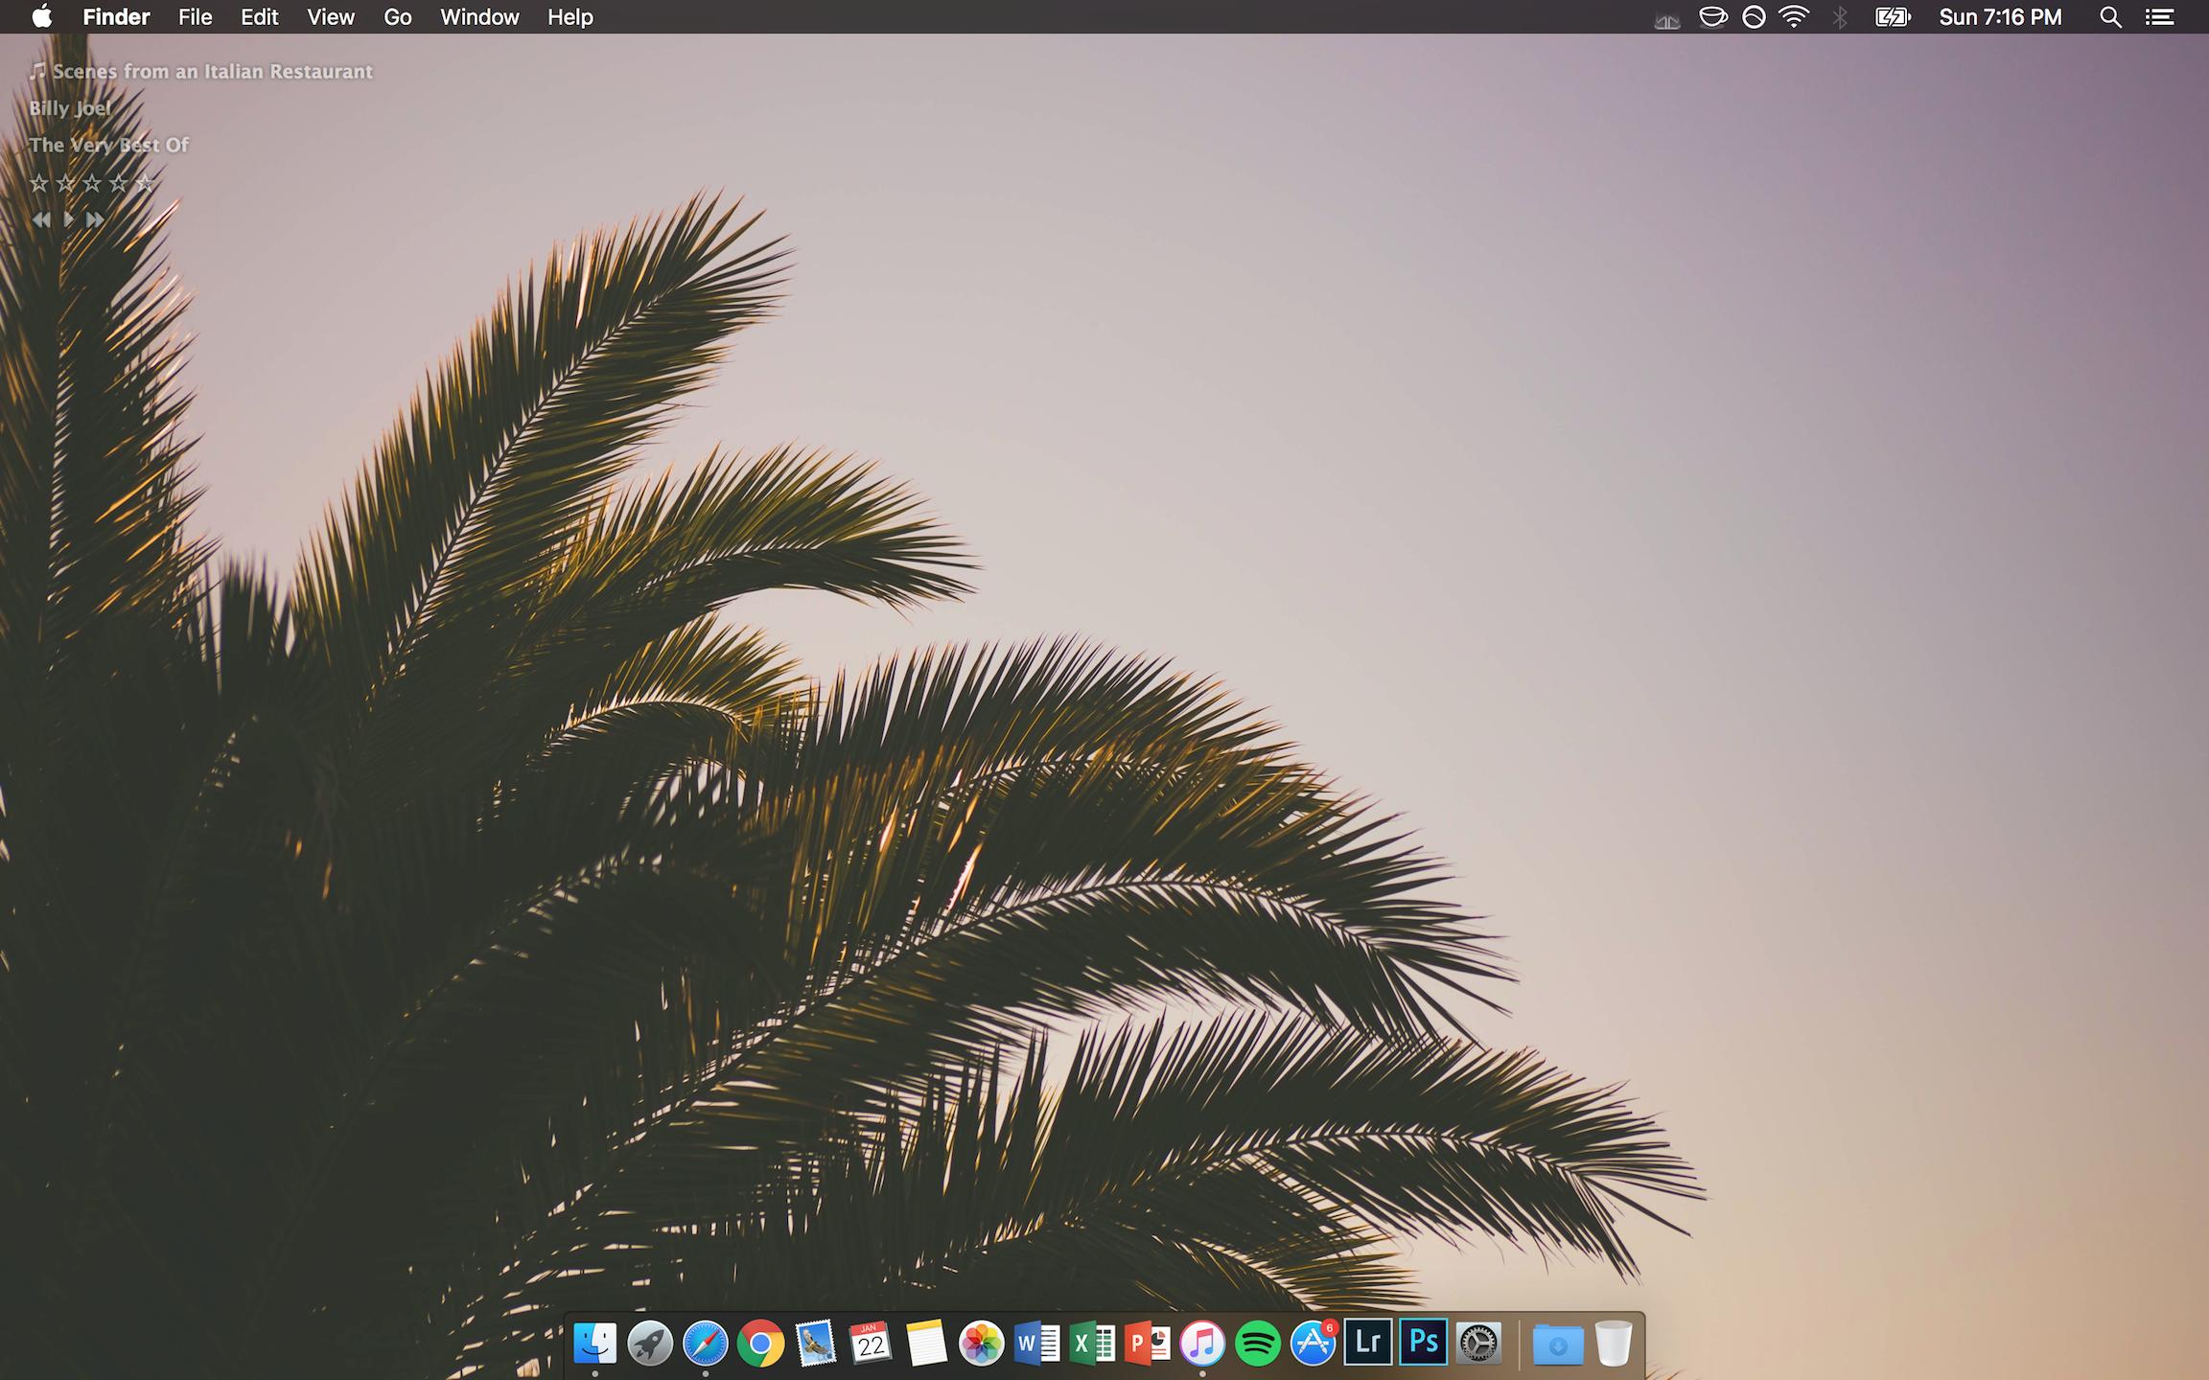Show battery status menu
Image resolution: width=2209 pixels, height=1380 pixels.
[1893, 17]
